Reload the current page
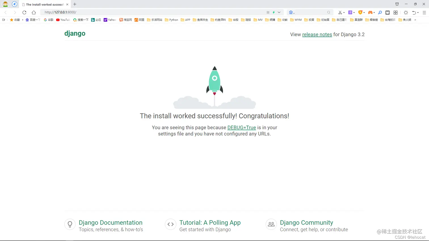The height and width of the screenshot is (241, 429). pos(24,12)
